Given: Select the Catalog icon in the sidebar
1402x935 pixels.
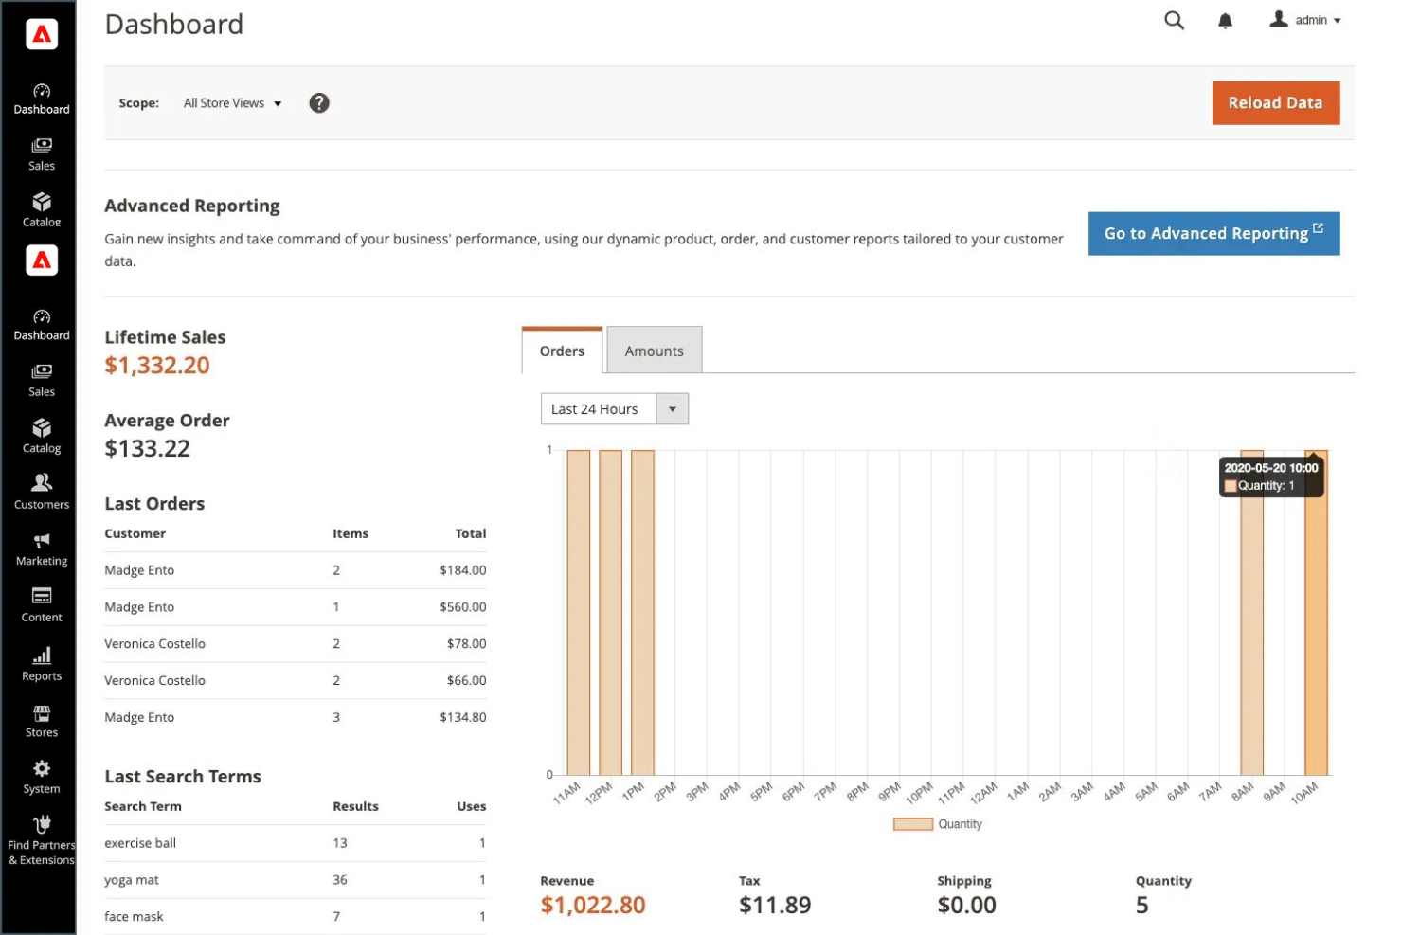Looking at the screenshot, I should click(41, 436).
